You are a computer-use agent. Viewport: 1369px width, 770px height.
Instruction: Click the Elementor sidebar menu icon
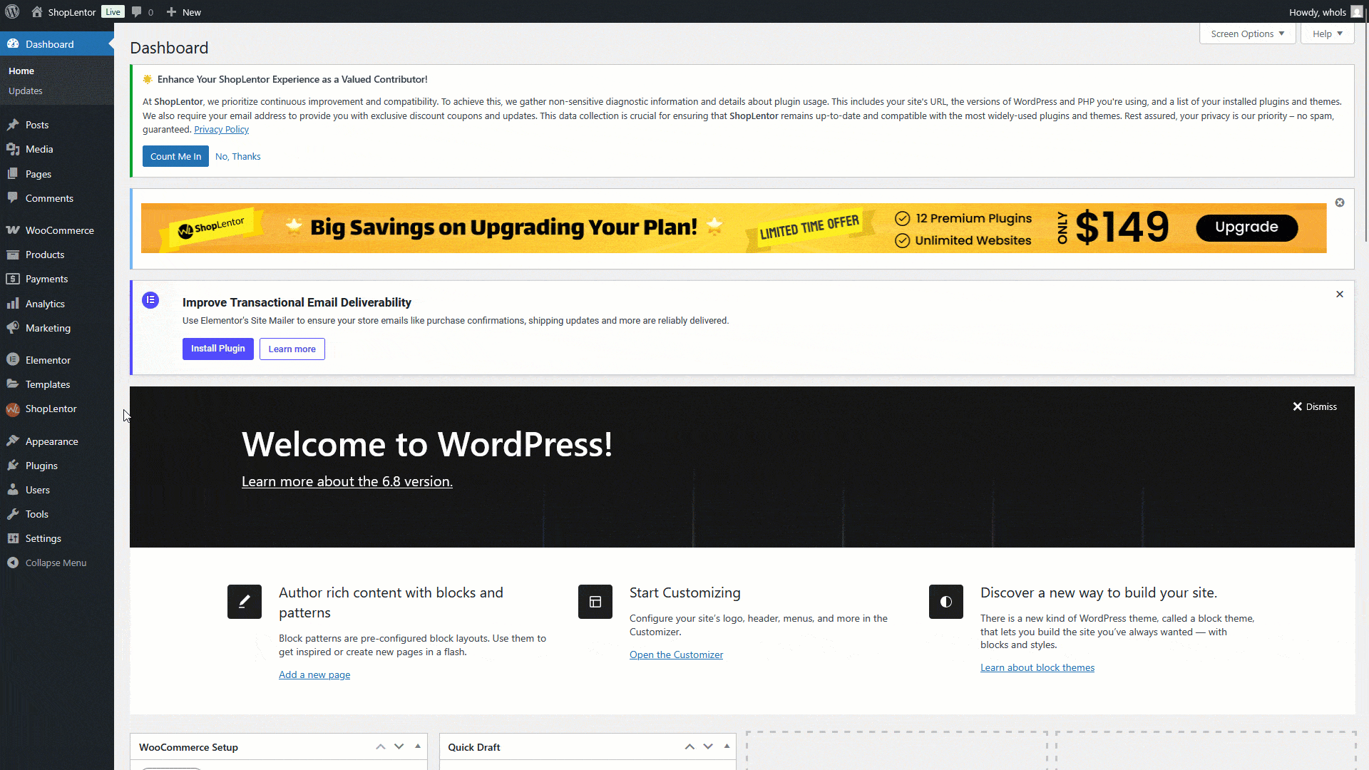point(13,360)
